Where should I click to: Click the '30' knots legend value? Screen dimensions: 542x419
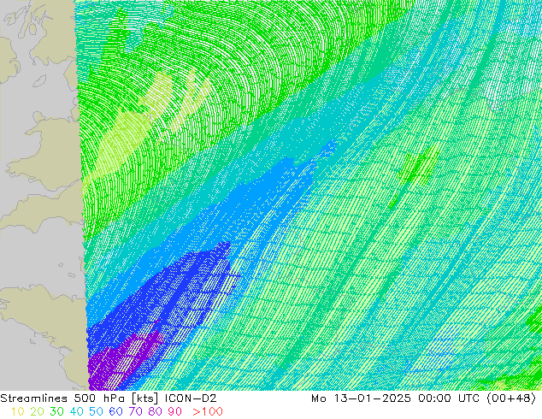coord(56,411)
